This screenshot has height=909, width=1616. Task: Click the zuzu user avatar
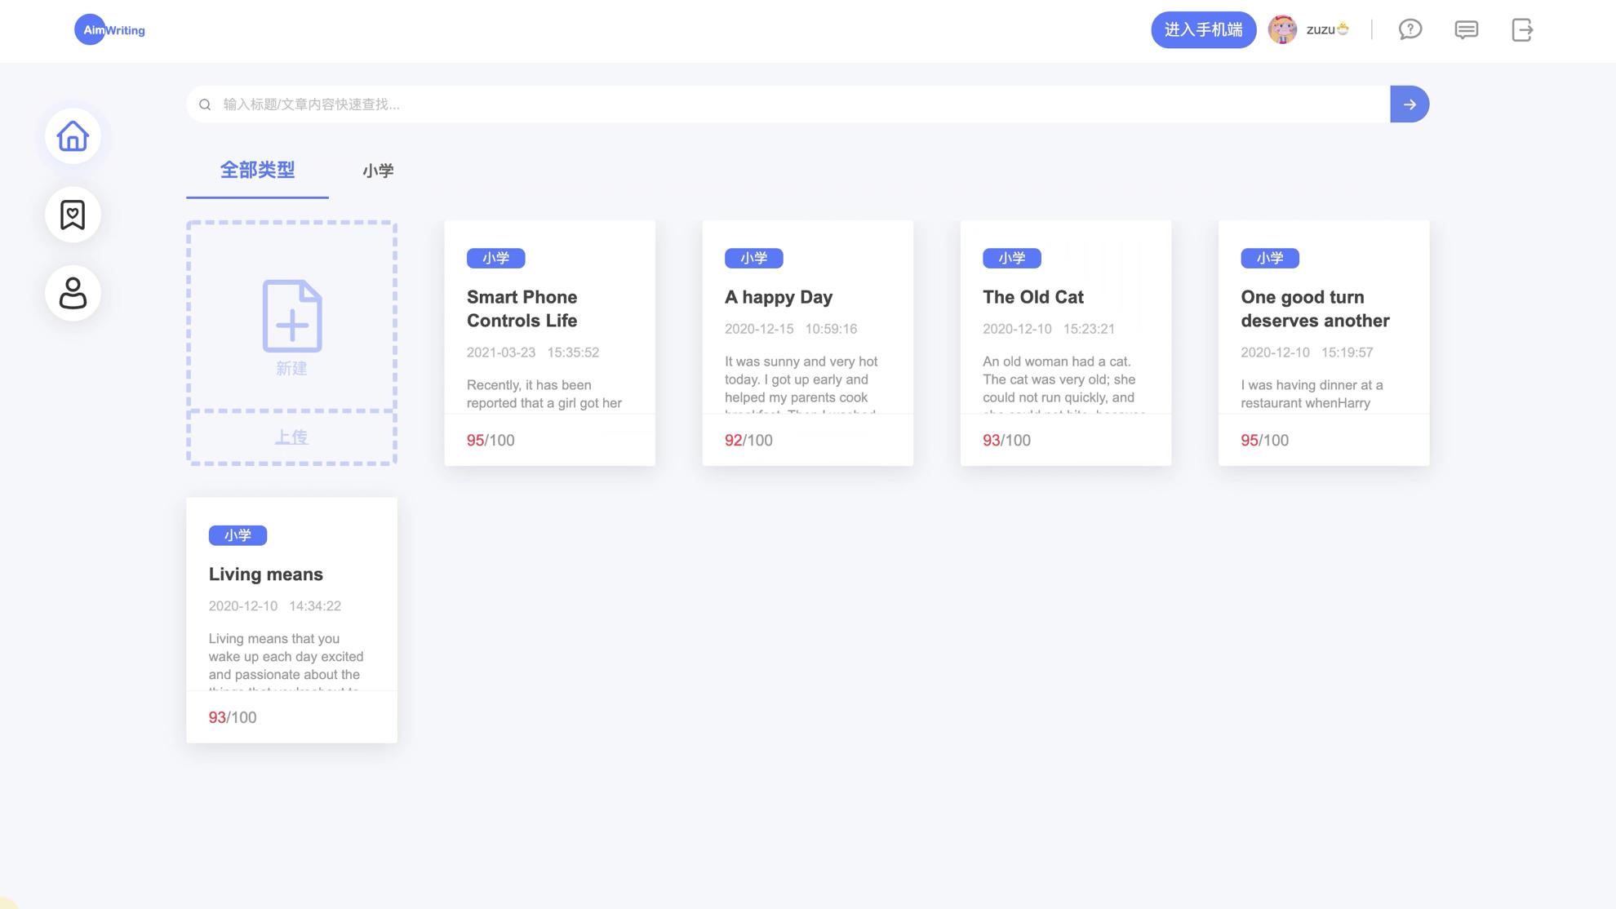[1282, 30]
